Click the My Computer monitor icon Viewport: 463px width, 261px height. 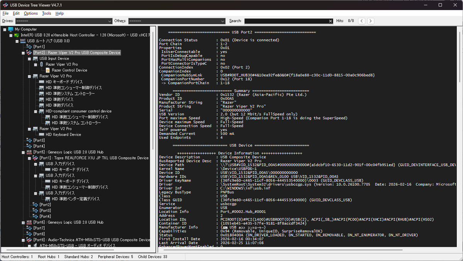pyautogui.click(x=10, y=29)
